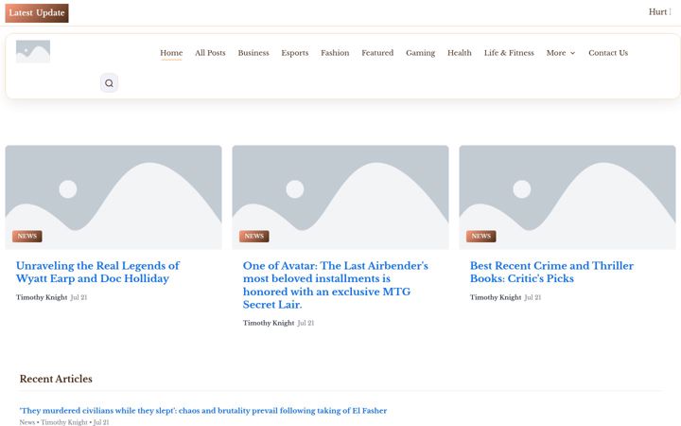
Task: Click Timothy Knight under Crime Books article
Action: click(x=496, y=297)
